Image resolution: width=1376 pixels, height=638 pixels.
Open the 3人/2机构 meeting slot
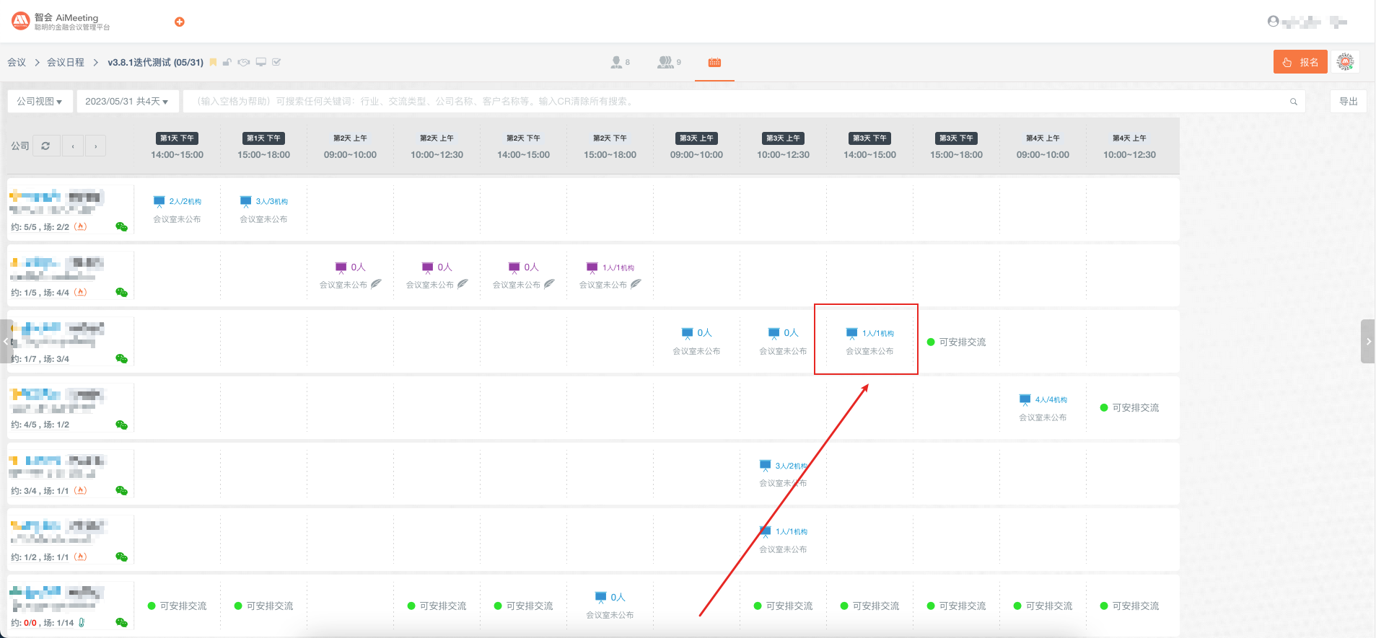coord(783,474)
